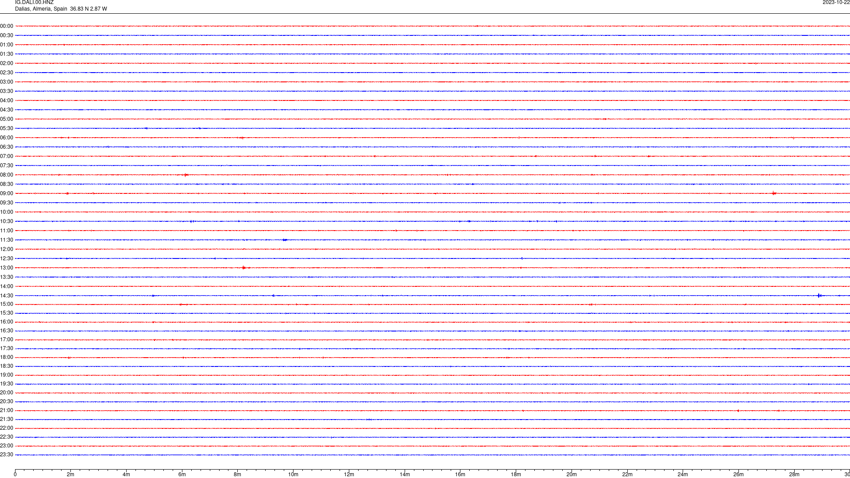850x478 pixels.
Task: Select the 10:30 time row label
Action: 7,221
